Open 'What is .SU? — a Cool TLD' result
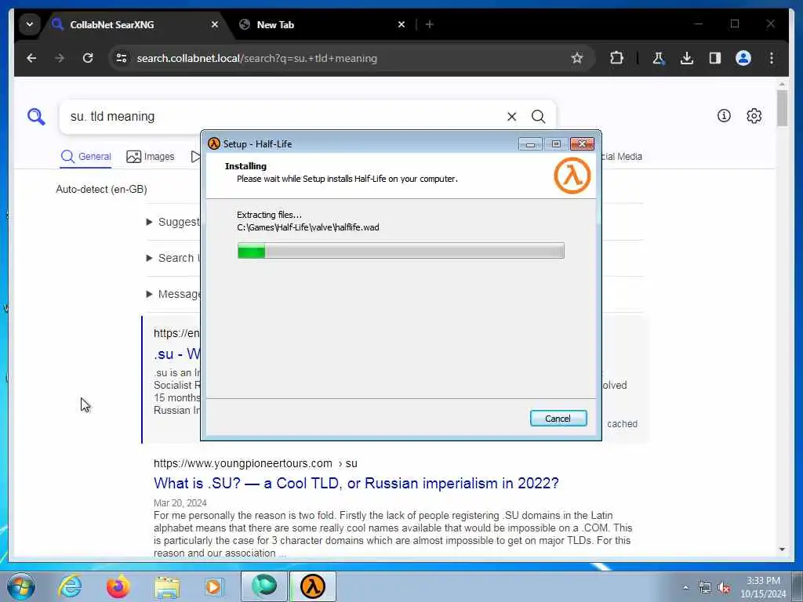803x602 pixels. tap(356, 483)
